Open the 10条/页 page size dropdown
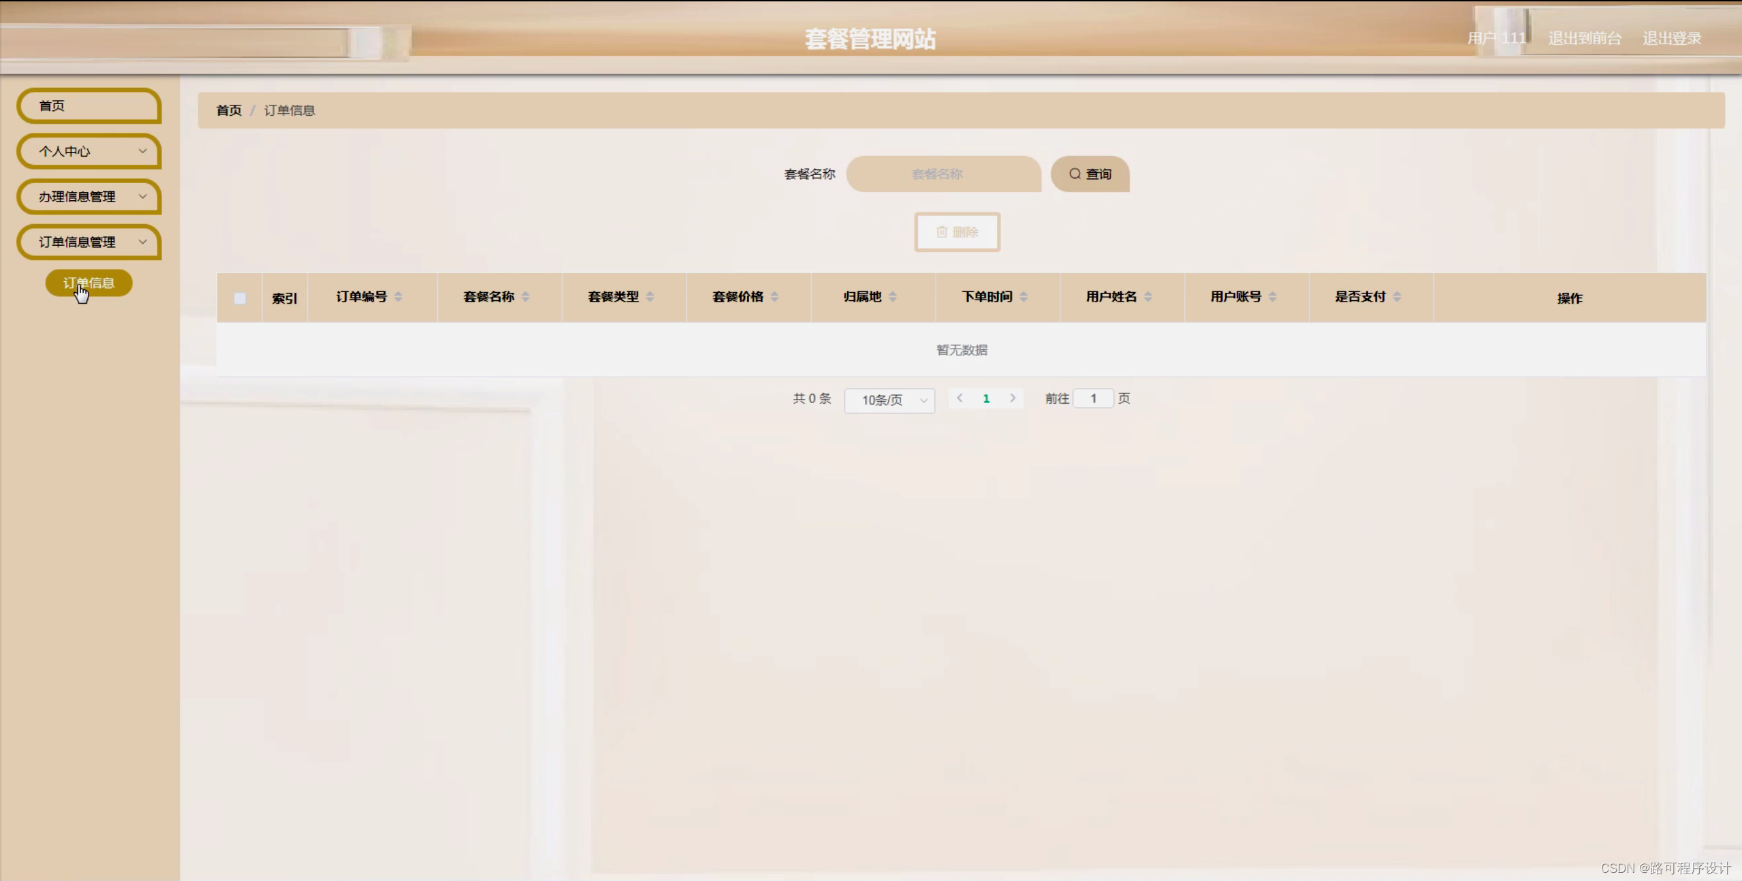This screenshot has height=881, width=1742. (x=889, y=400)
